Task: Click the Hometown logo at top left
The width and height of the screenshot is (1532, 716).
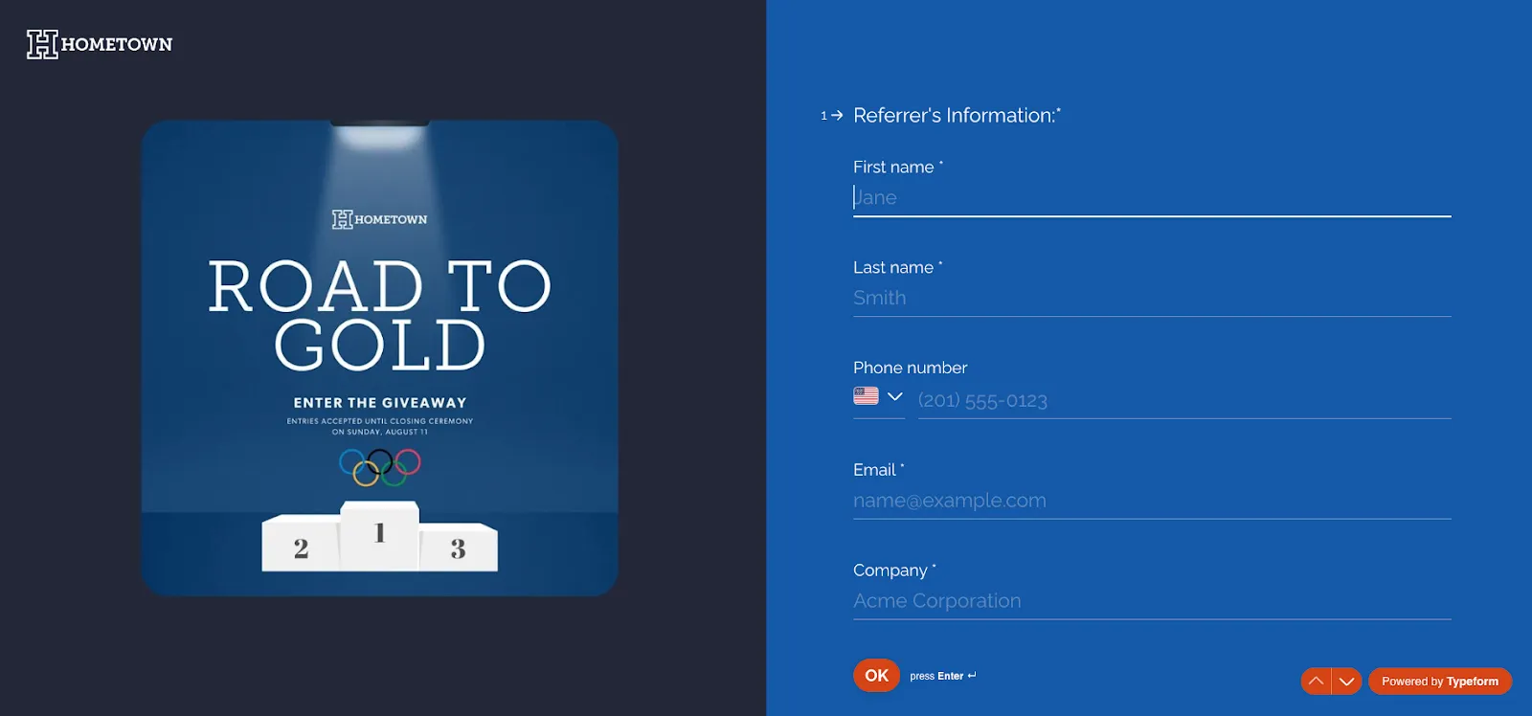Action: (x=100, y=44)
